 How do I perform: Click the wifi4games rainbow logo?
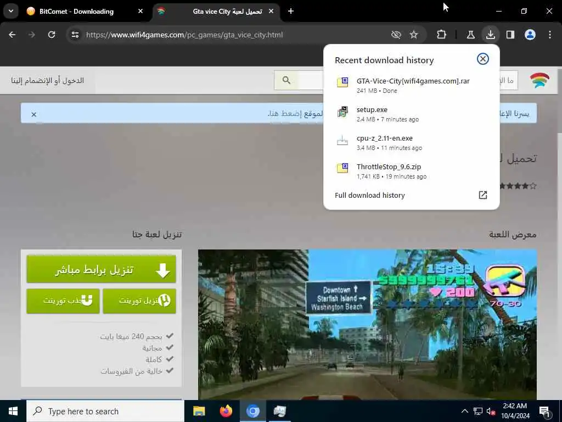[539, 80]
